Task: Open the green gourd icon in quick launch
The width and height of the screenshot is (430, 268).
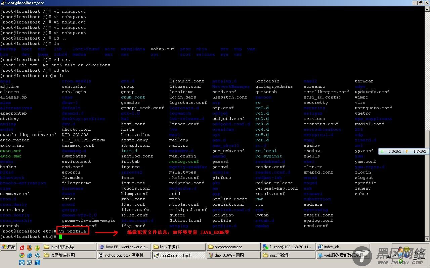Action: [37, 248]
